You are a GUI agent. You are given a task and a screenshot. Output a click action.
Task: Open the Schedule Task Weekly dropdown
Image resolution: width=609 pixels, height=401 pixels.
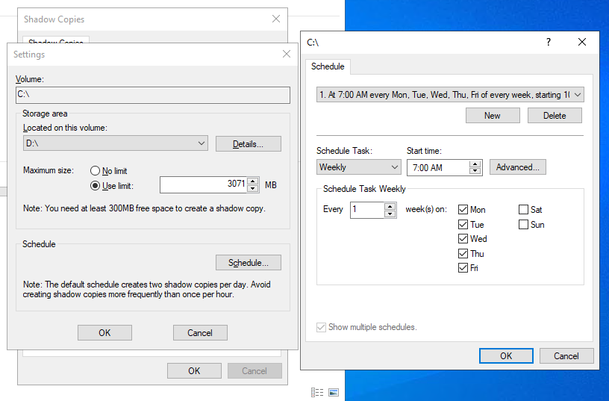click(x=358, y=167)
